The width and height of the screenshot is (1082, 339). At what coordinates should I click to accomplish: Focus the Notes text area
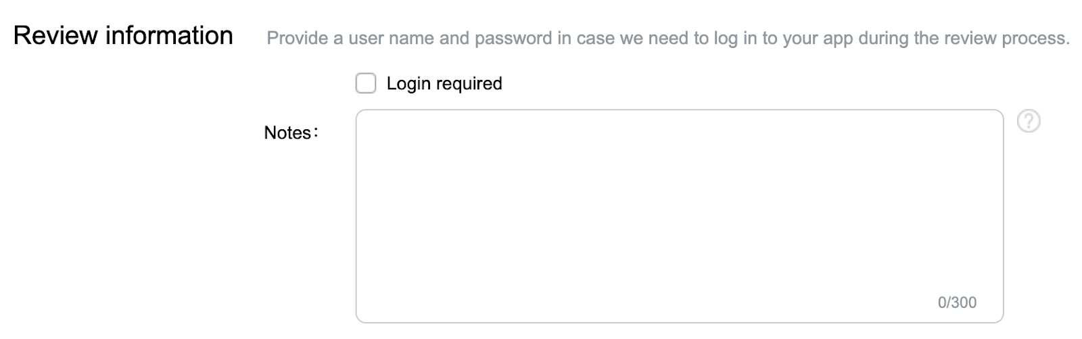(680, 217)
